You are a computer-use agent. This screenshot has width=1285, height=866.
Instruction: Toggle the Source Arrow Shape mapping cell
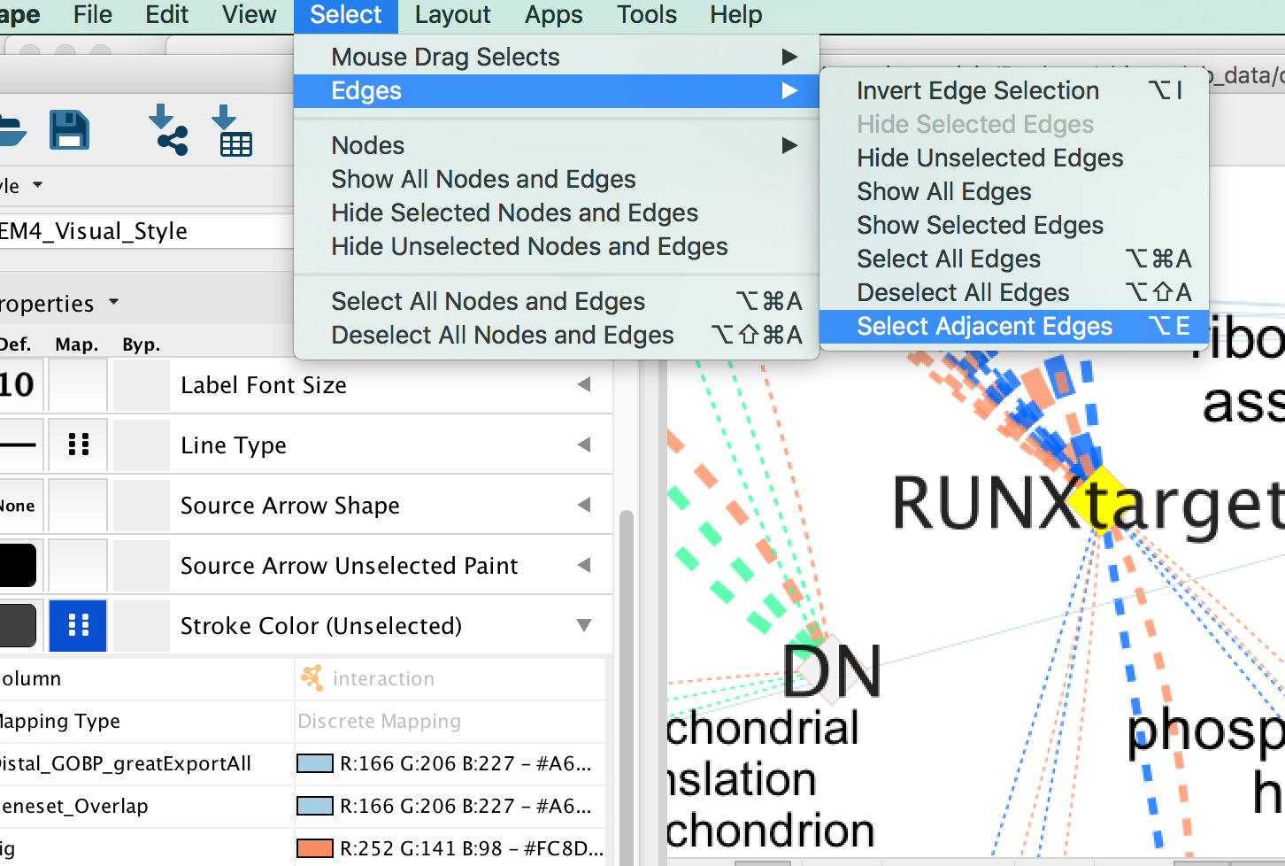[x=78, y=506]
